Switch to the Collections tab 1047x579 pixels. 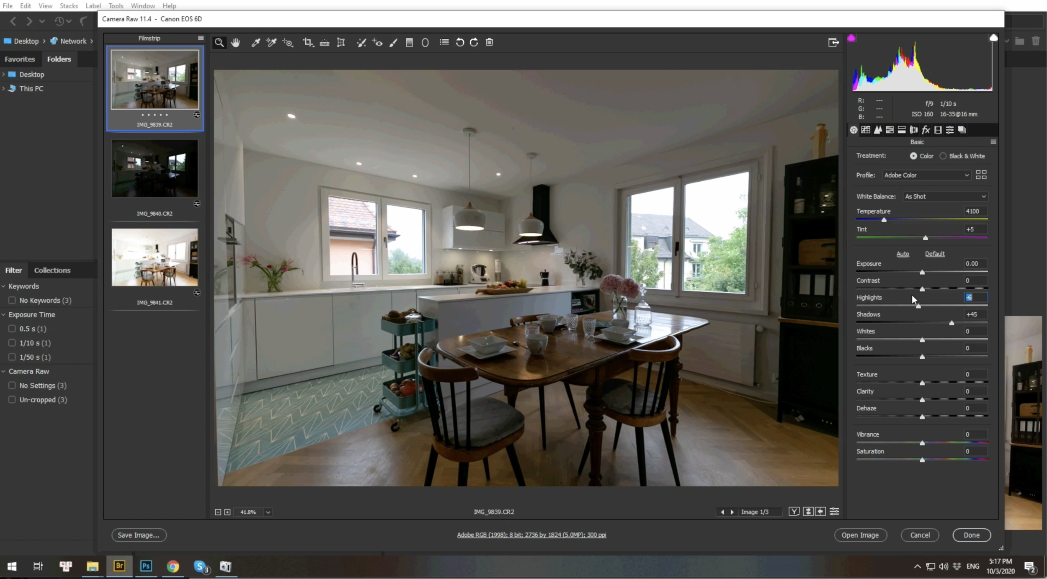point(52,270)
